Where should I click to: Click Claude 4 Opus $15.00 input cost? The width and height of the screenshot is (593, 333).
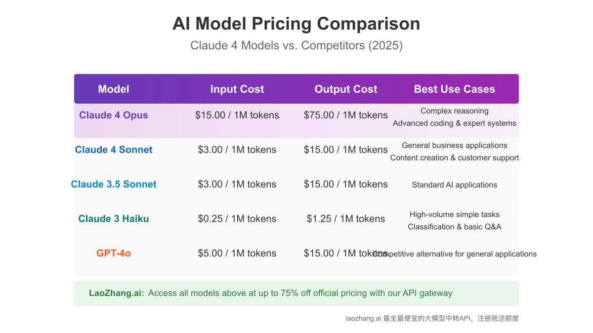point(237,115)
